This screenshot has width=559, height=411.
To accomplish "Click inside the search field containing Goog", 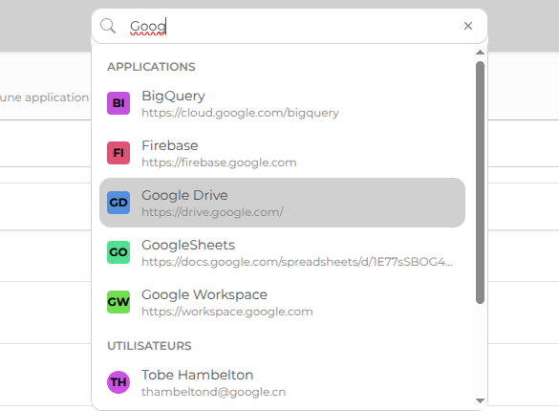I will click(x=290, y=26).
